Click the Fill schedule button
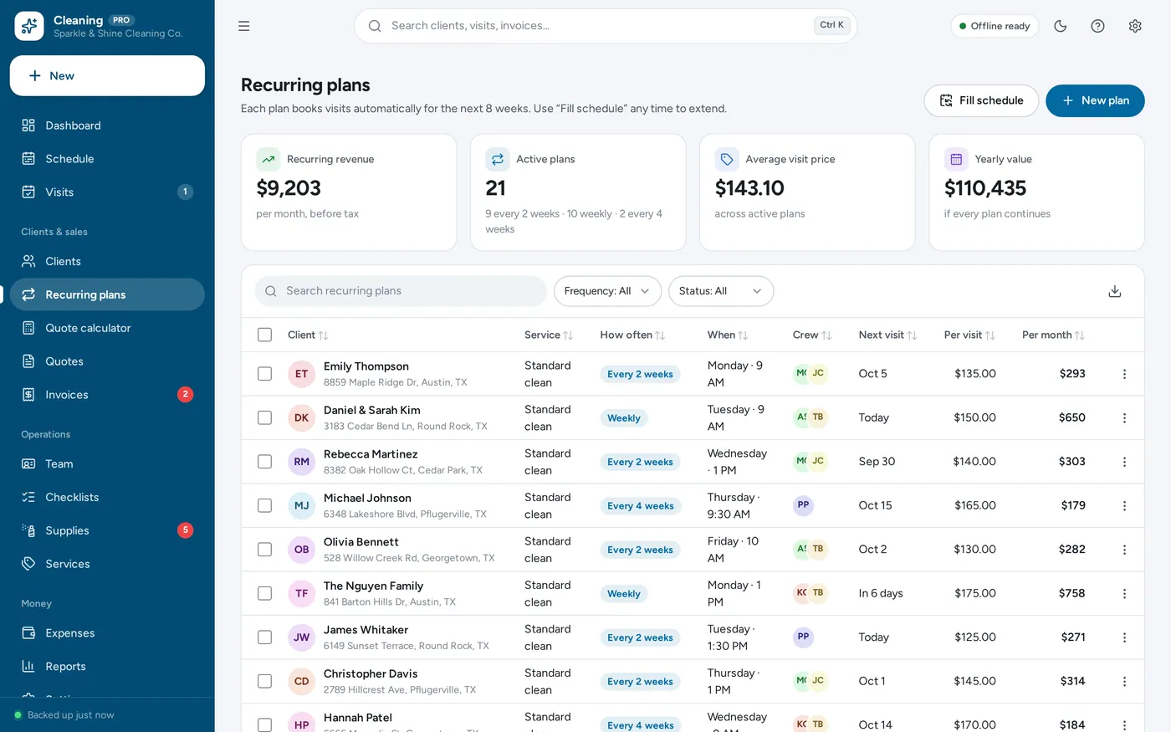 [981, 100]
